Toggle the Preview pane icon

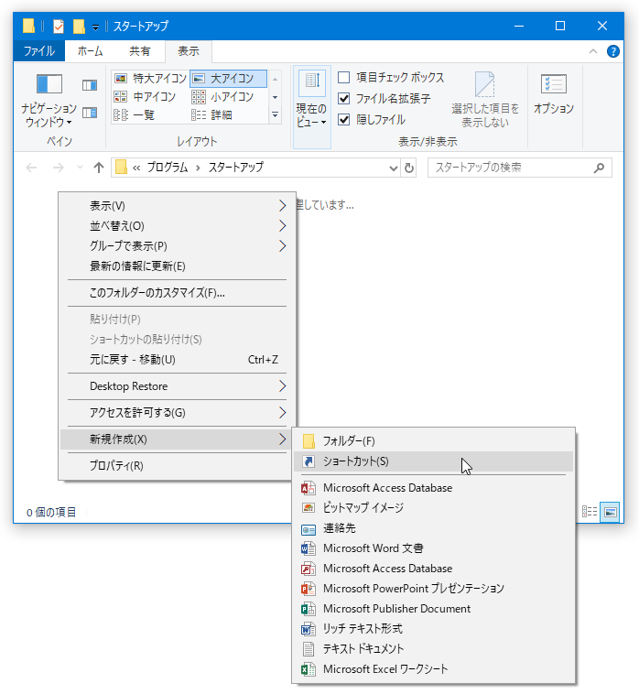(x=90, y=84)
